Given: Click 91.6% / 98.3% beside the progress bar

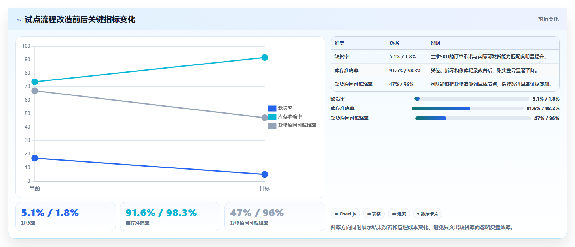Looking at the screenshot, I should (x=543, y=109).
